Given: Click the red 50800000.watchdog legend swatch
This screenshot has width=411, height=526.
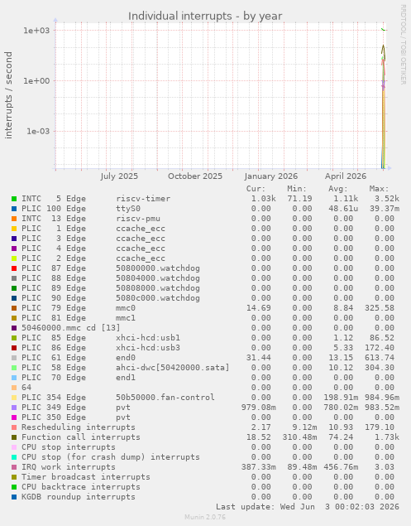Looking at the screenshot, I should pyautogui.click(x=14, y=268).
